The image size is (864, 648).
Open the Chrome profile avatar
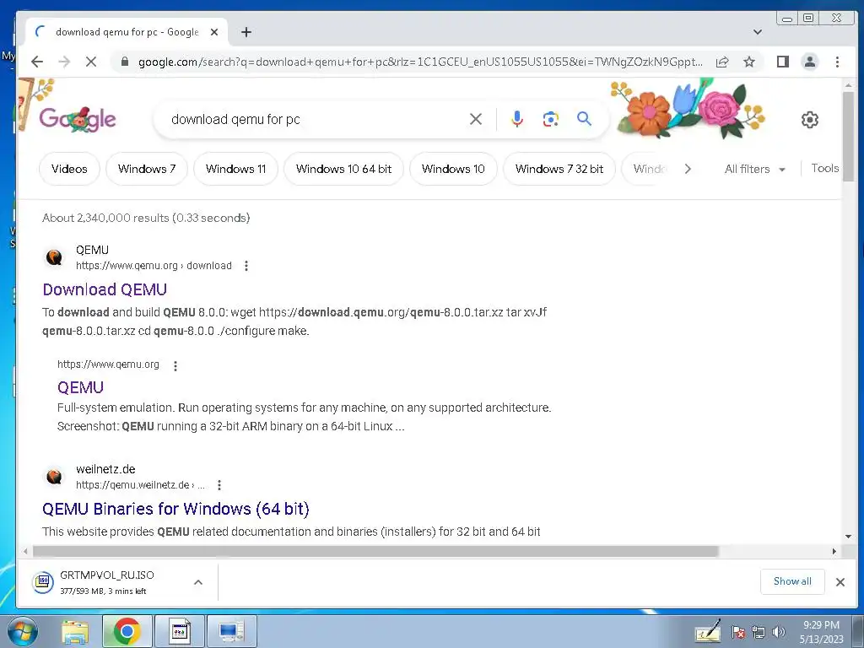point(809,62)
